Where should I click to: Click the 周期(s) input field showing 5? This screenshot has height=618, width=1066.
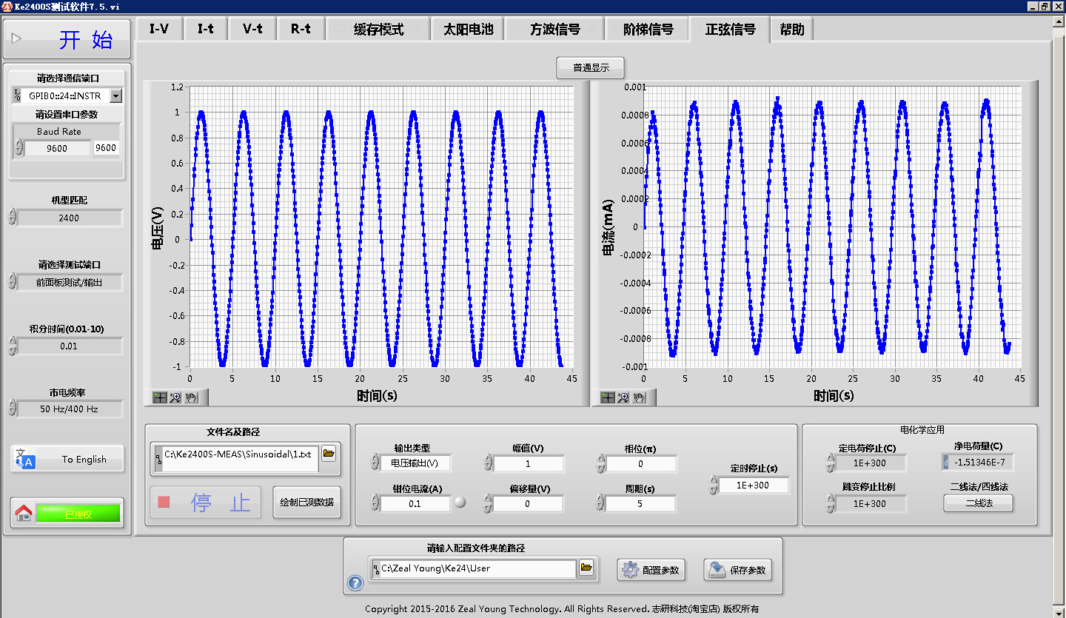[640, 503]
